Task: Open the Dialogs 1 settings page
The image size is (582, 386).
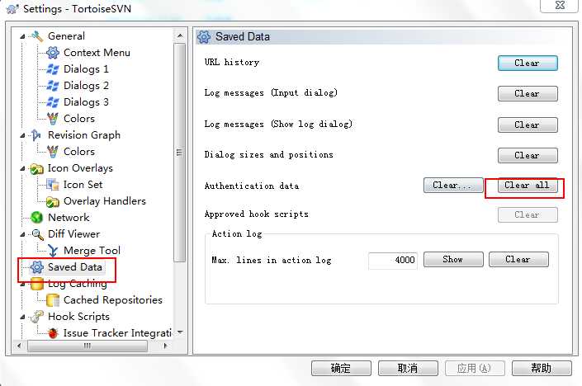Action: [86, 69]
